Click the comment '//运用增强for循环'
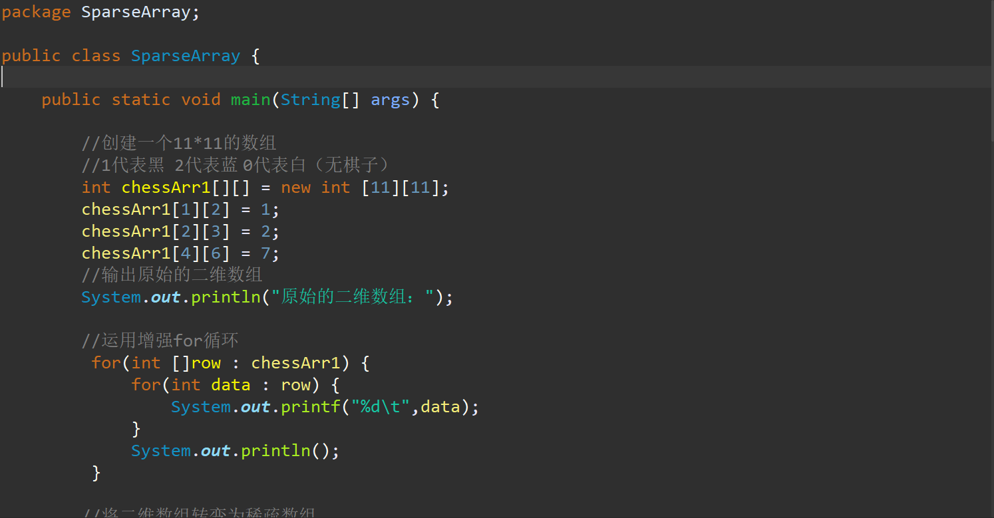The width and height of the screenshot is (994, 518). point(160,341)
